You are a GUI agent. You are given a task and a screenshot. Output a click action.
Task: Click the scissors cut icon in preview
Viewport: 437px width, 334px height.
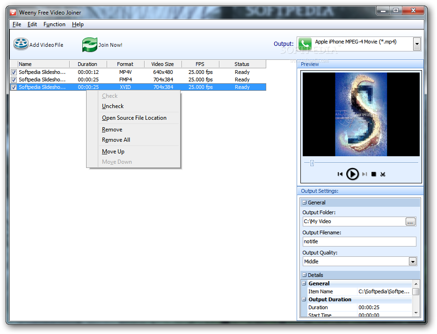383,174
